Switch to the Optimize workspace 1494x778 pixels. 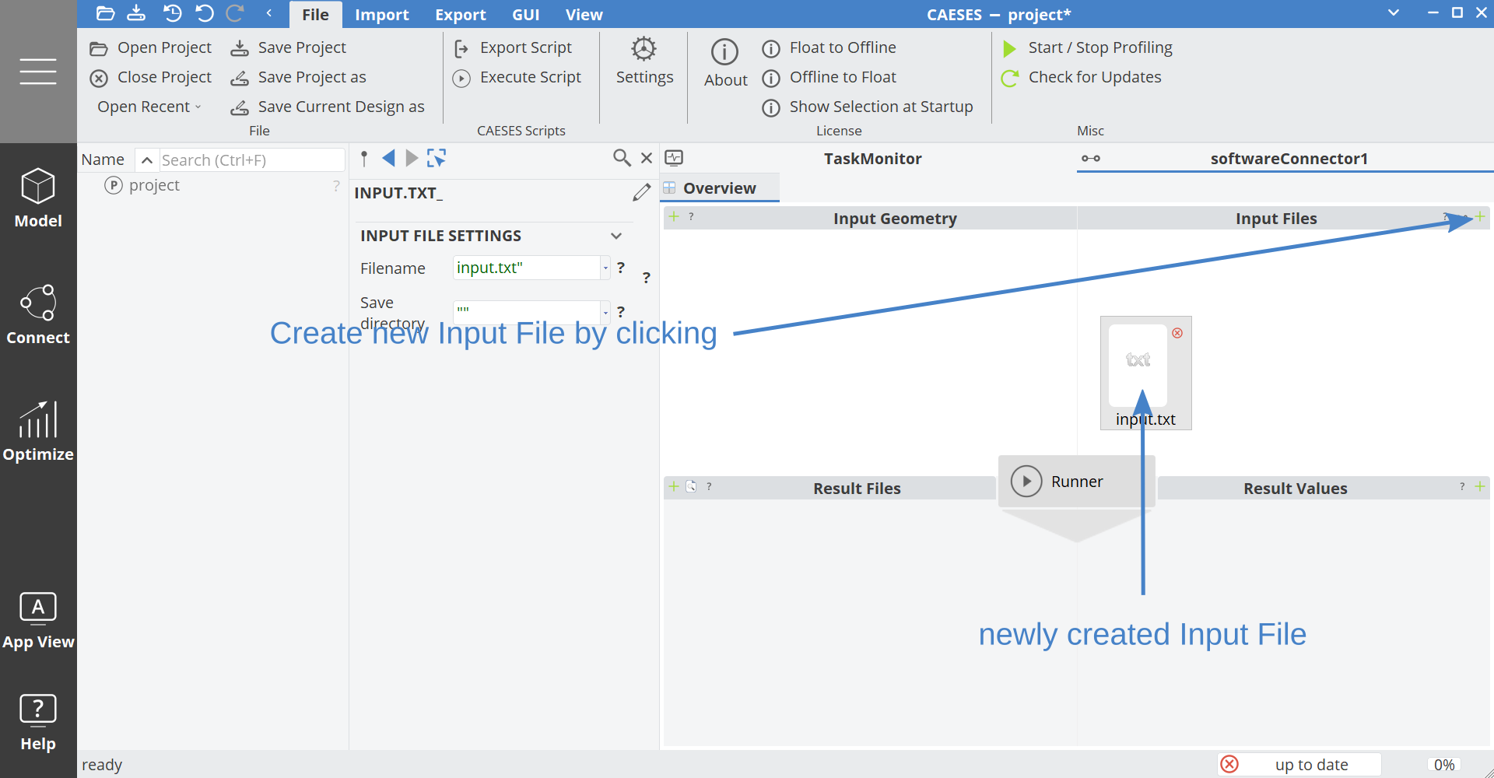tap(38, 432)
